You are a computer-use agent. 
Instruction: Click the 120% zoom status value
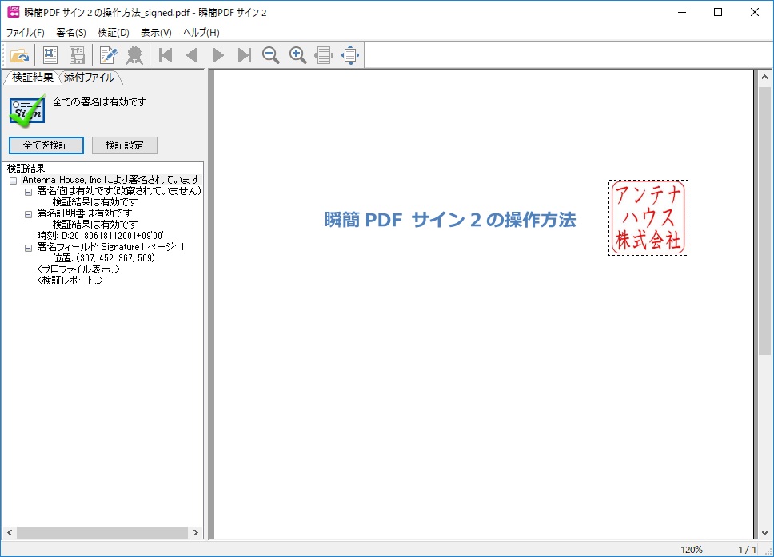tap(691, 550)
